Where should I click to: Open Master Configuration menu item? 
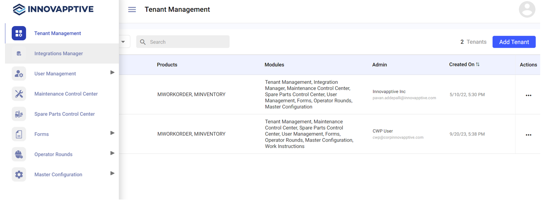tap(62, 175)
